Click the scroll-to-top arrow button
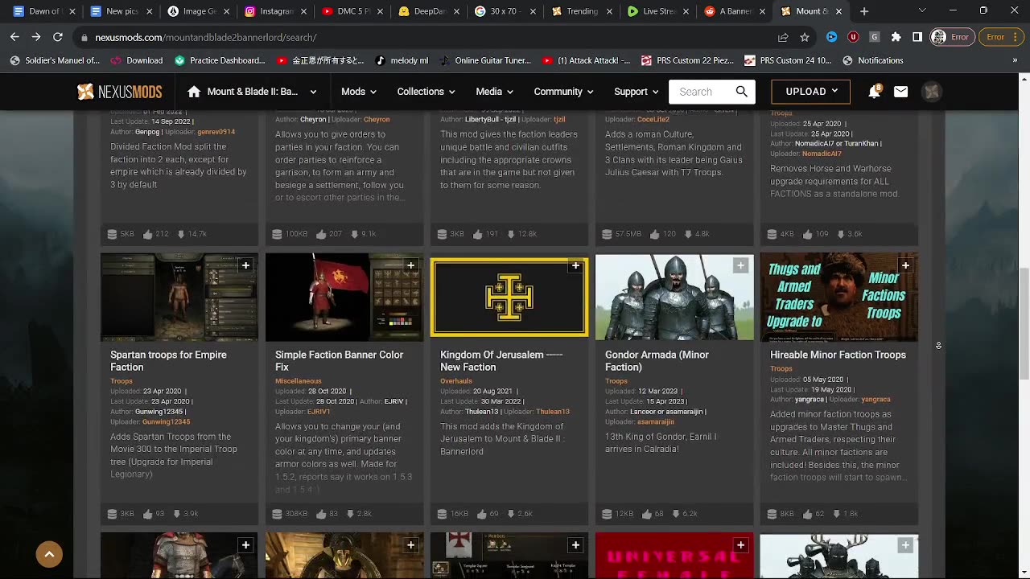 [x=49, y=554]
